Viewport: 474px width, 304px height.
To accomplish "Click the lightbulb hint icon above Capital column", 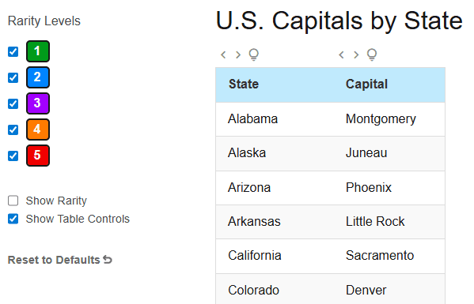I will click(371, 54).
